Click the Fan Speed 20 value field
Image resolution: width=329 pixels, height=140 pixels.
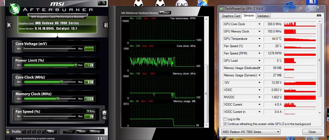[89, 116]
